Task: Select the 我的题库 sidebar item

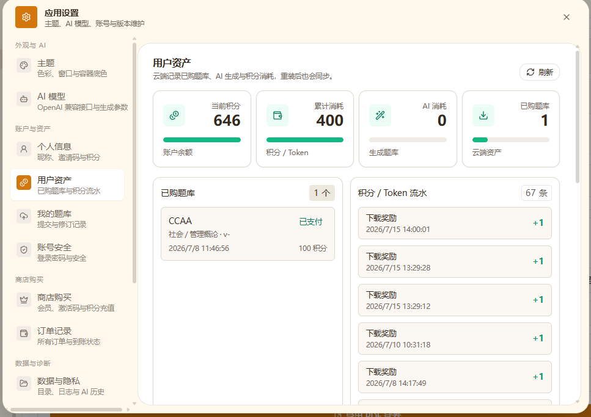Action: pyautogui.click(x=67, y=219)
